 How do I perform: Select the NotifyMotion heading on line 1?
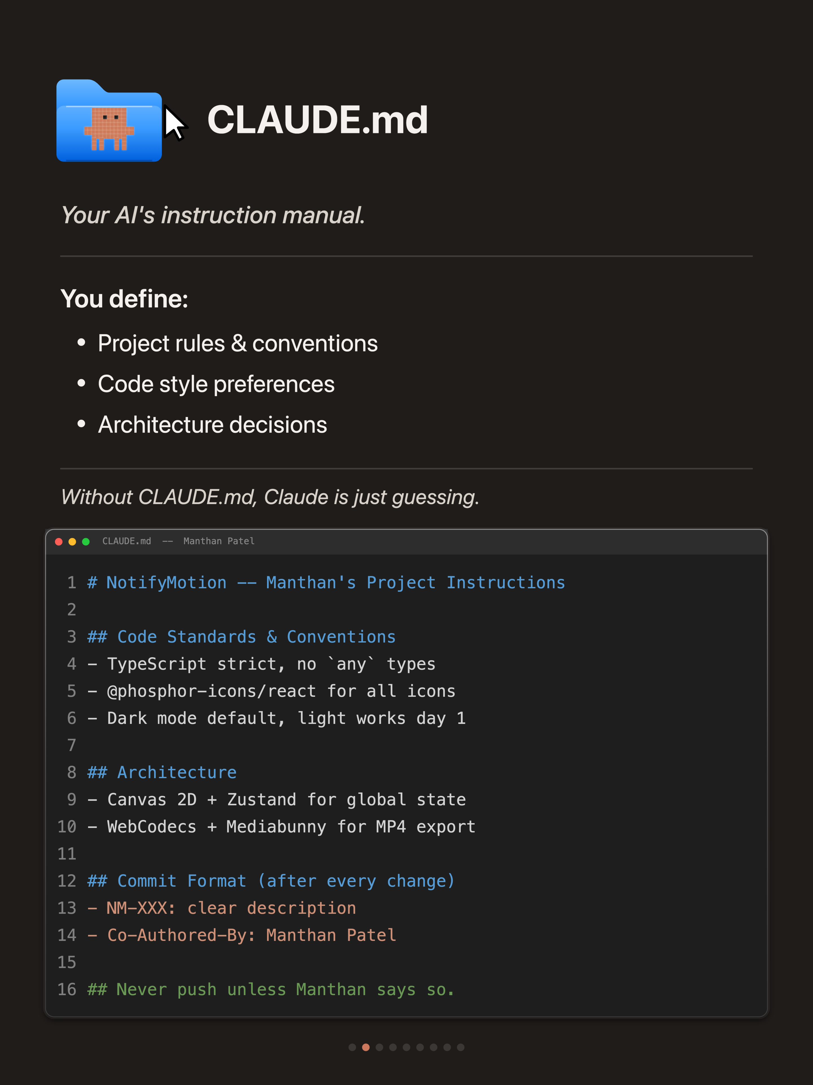click(326, 583)
